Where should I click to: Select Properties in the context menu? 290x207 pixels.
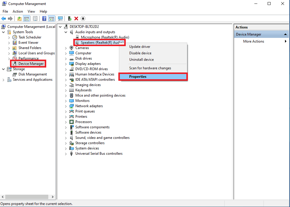click(x=138, y=76)
